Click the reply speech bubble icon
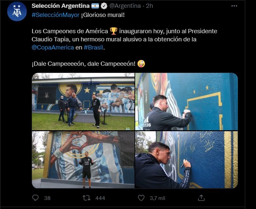Screen dimensions: 256x209 [x=35, y=198]
